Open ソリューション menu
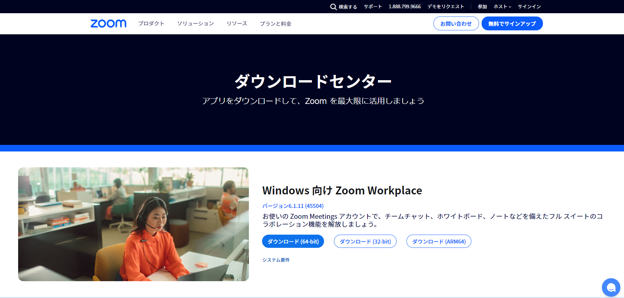The width and height of the screenshot is (624, 298). pyautogui.click(x=195, y=23)
